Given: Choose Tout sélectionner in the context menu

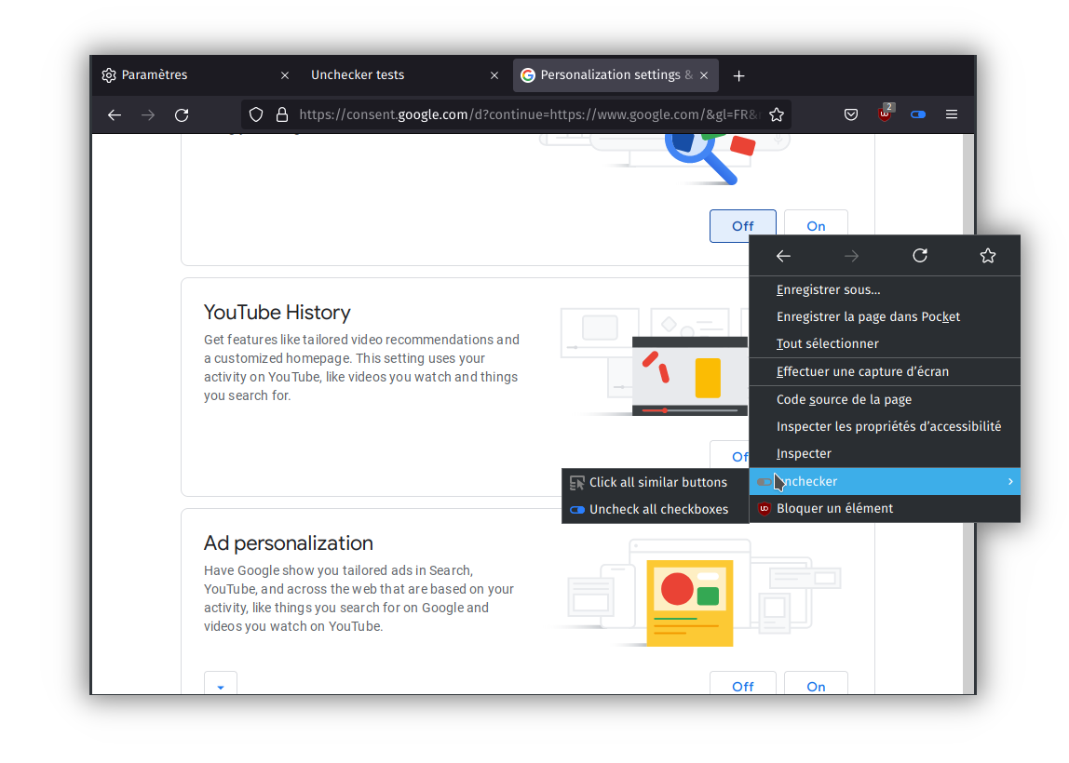Looking at the screenshot, I should pos(885,344).
